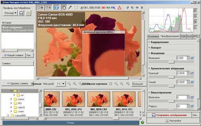
Task: Click the green status indicator light
Action: coord(142,123)
